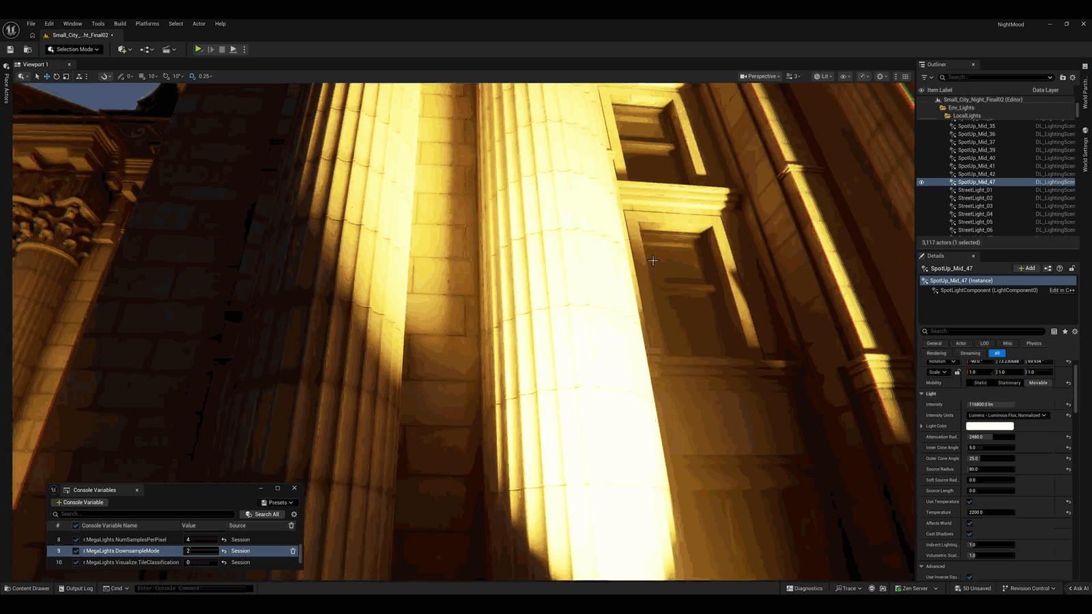Choose the Select objects cursor tool
The width and height of the screenshot is (1092, 614).
click(38, 76)
